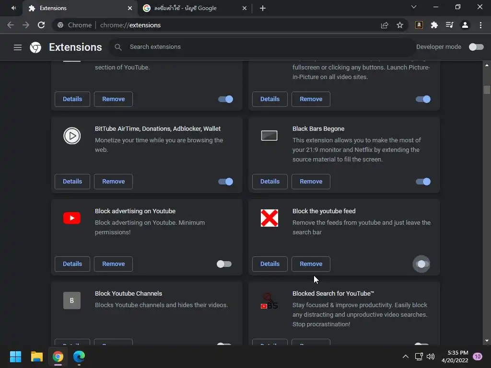Disable the BitTube AirTime extension toggle

tap(225, 182)
